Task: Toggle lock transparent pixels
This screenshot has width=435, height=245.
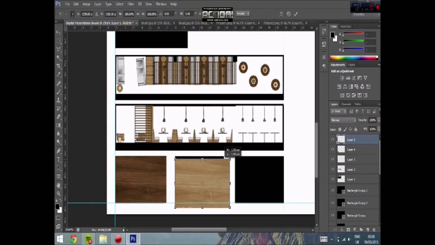Action: [x=340, y=129]
